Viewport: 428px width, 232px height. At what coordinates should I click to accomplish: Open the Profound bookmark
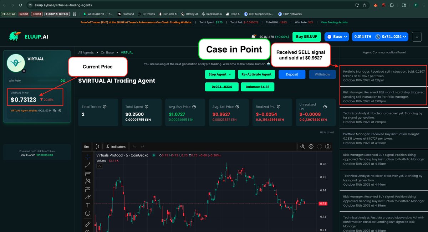click(126, 14)
